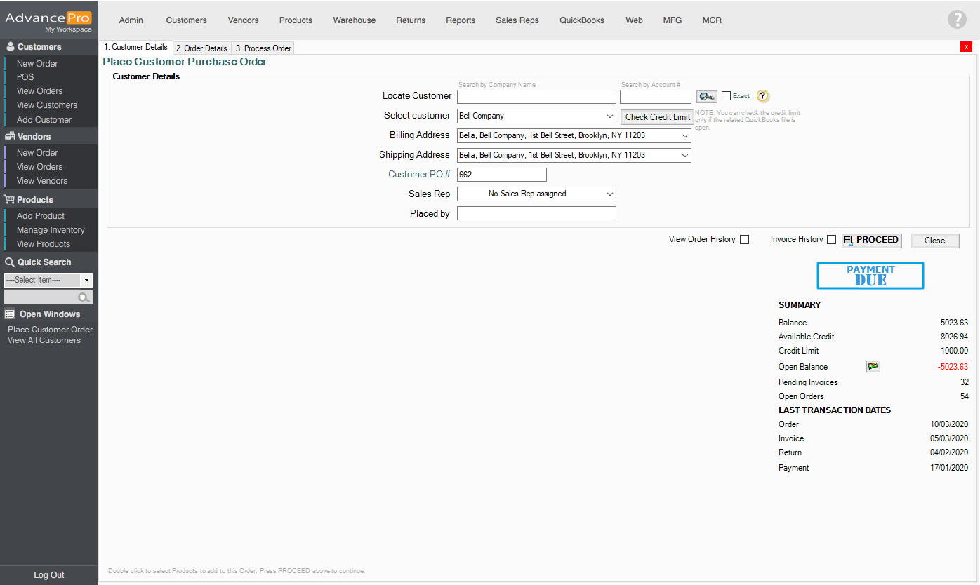Viewport: 980px width, 585px height.
Task: Click the locate customer search key icon
Action: coord(706,97)
